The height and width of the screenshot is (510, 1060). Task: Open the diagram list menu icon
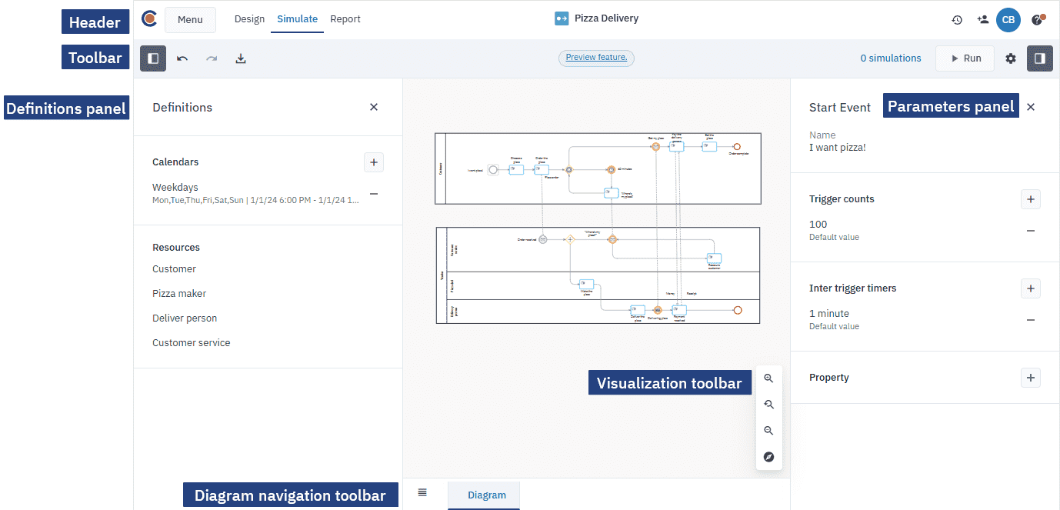click(422, 492)
